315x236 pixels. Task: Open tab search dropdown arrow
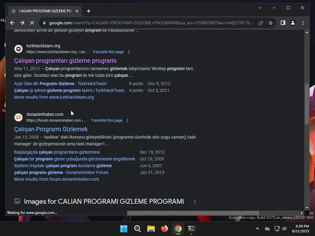260,8
